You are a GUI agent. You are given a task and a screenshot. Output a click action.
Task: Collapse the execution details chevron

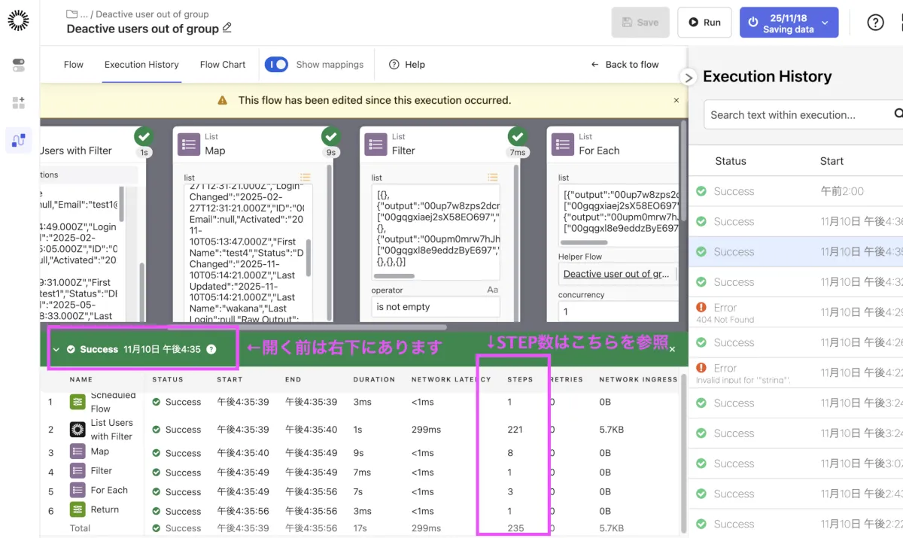pos(56,349)
